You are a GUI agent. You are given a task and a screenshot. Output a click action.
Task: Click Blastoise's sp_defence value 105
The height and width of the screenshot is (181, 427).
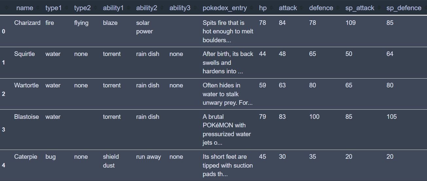[x=391, y=117]
